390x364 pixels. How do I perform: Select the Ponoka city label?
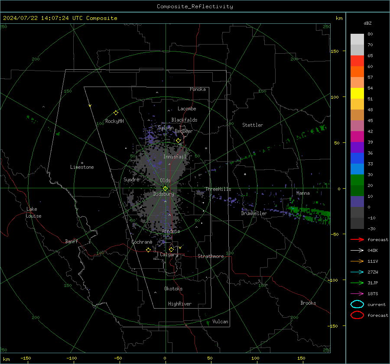(198, 89)
